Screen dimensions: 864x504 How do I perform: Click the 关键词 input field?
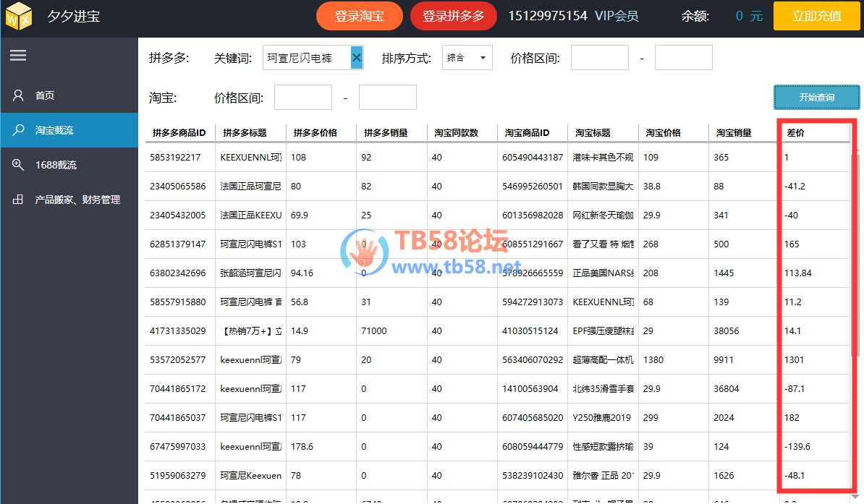(313, 57)
